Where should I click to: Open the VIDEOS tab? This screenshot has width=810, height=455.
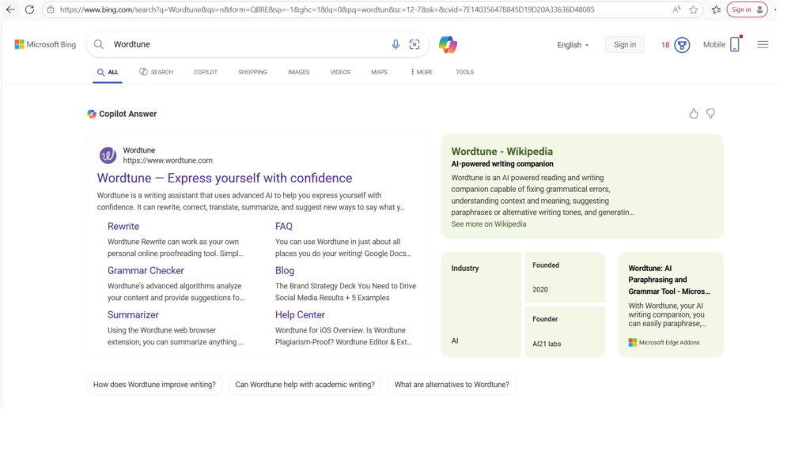point(340,72)
